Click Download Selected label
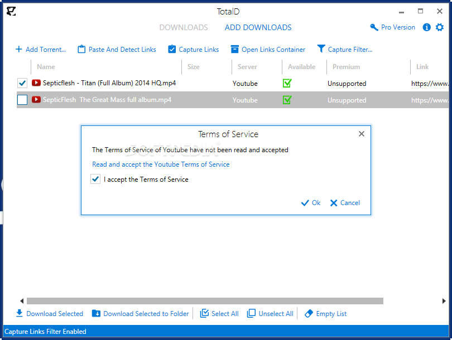Viewport: 452px width, 340px height. point(55,313)
